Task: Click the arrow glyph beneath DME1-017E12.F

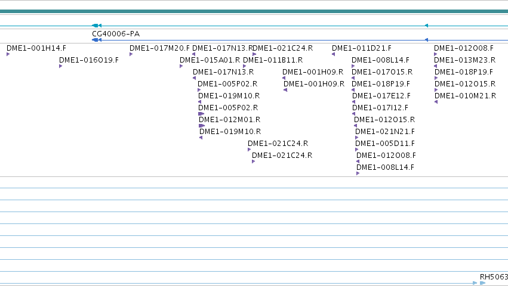Action: coord(354,102)
